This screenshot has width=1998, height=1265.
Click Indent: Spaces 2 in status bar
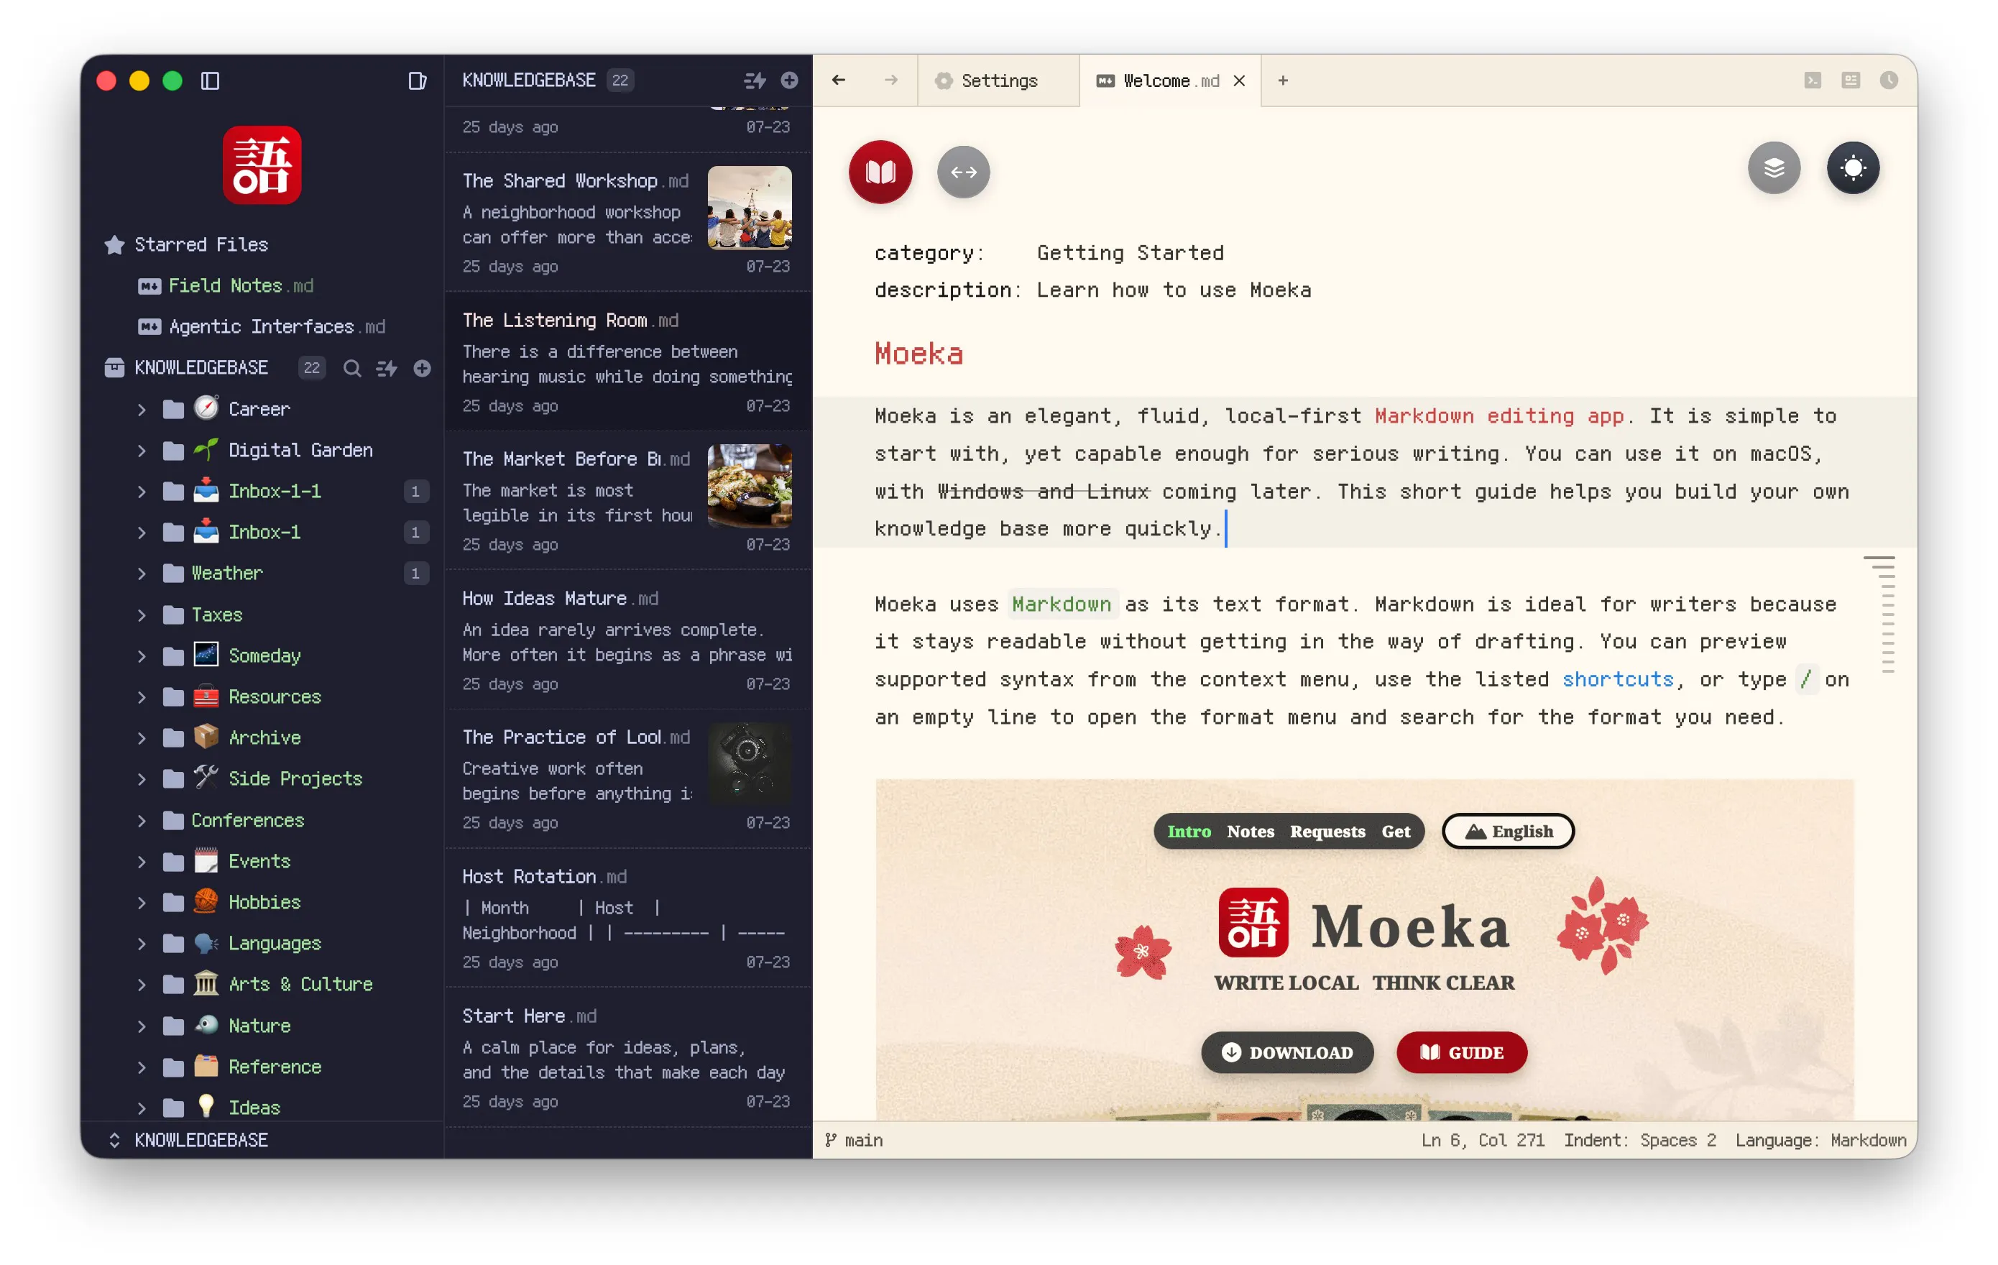tap(1639, 1141)
